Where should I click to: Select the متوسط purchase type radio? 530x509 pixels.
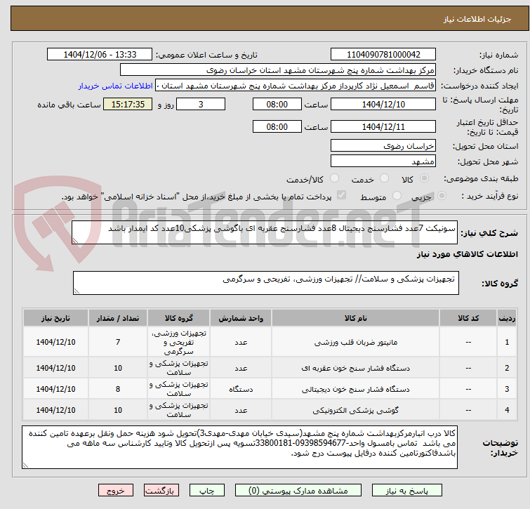click(x=397, y=196)
